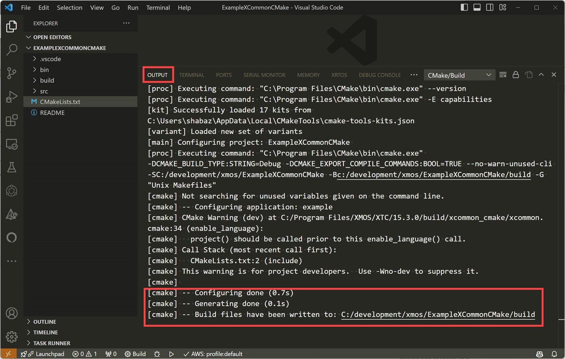Open the CMake/Build output channel dropdown
This screenshot has width=565, height=359.
pos(459,75)
